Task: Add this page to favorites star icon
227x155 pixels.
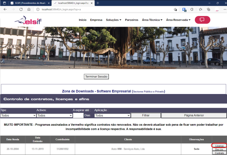Action: pyautogui.click(x=175, y=9)
